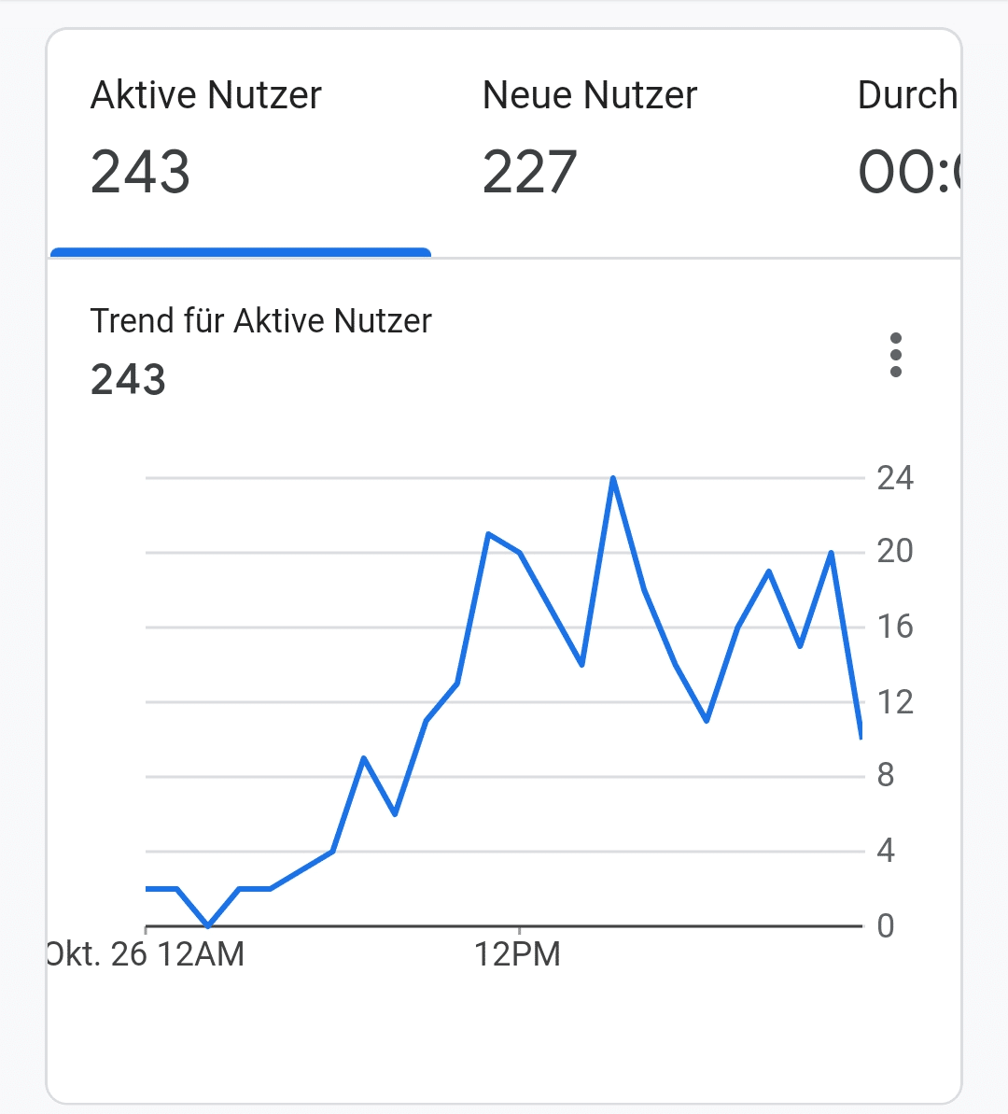Image resolution: width=1008 pixels, height=1114 pixels.
Task: Click the 12 label on the y-axis
Action: point(894,701)
